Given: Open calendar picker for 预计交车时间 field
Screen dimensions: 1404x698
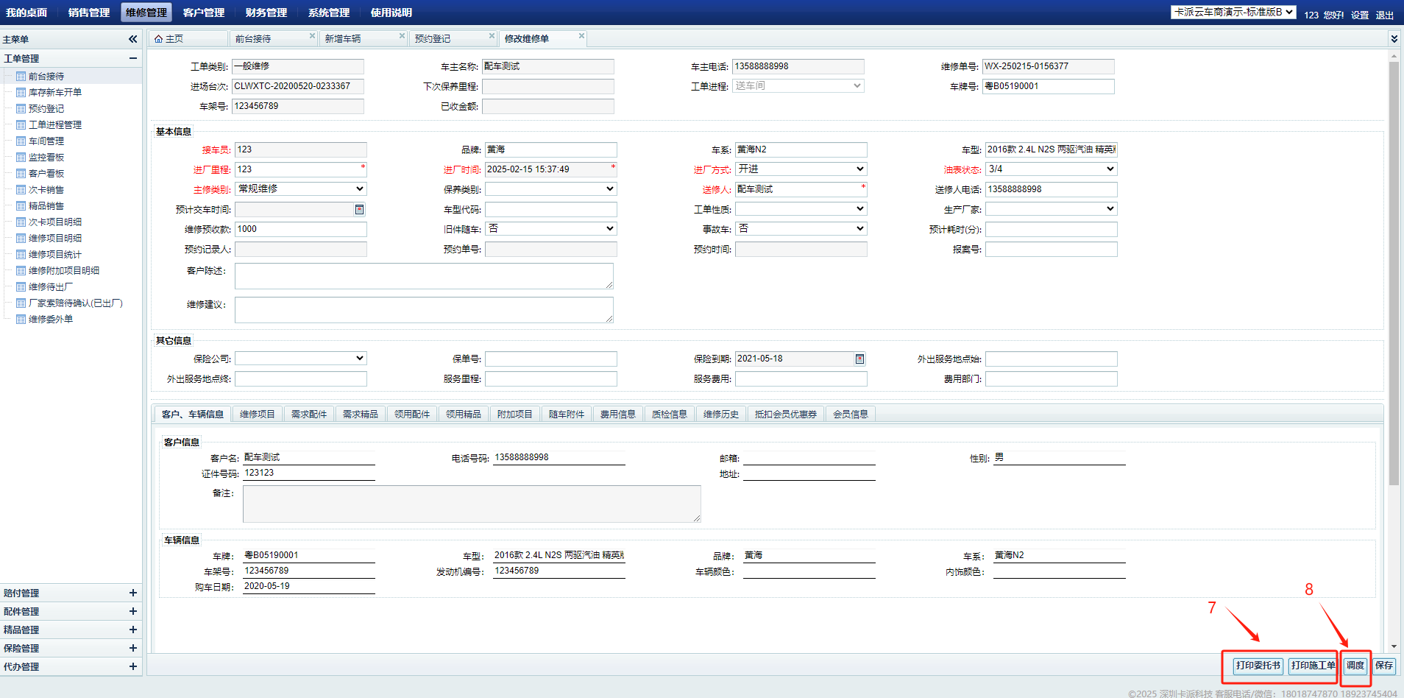Looking at the screenshot, I should pyautogui.click(x=359, y=210).
